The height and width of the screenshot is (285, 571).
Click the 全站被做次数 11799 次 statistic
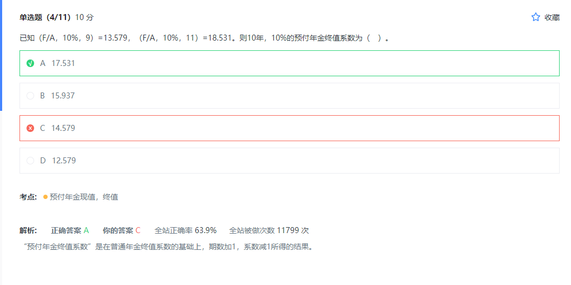coord(268,230)
